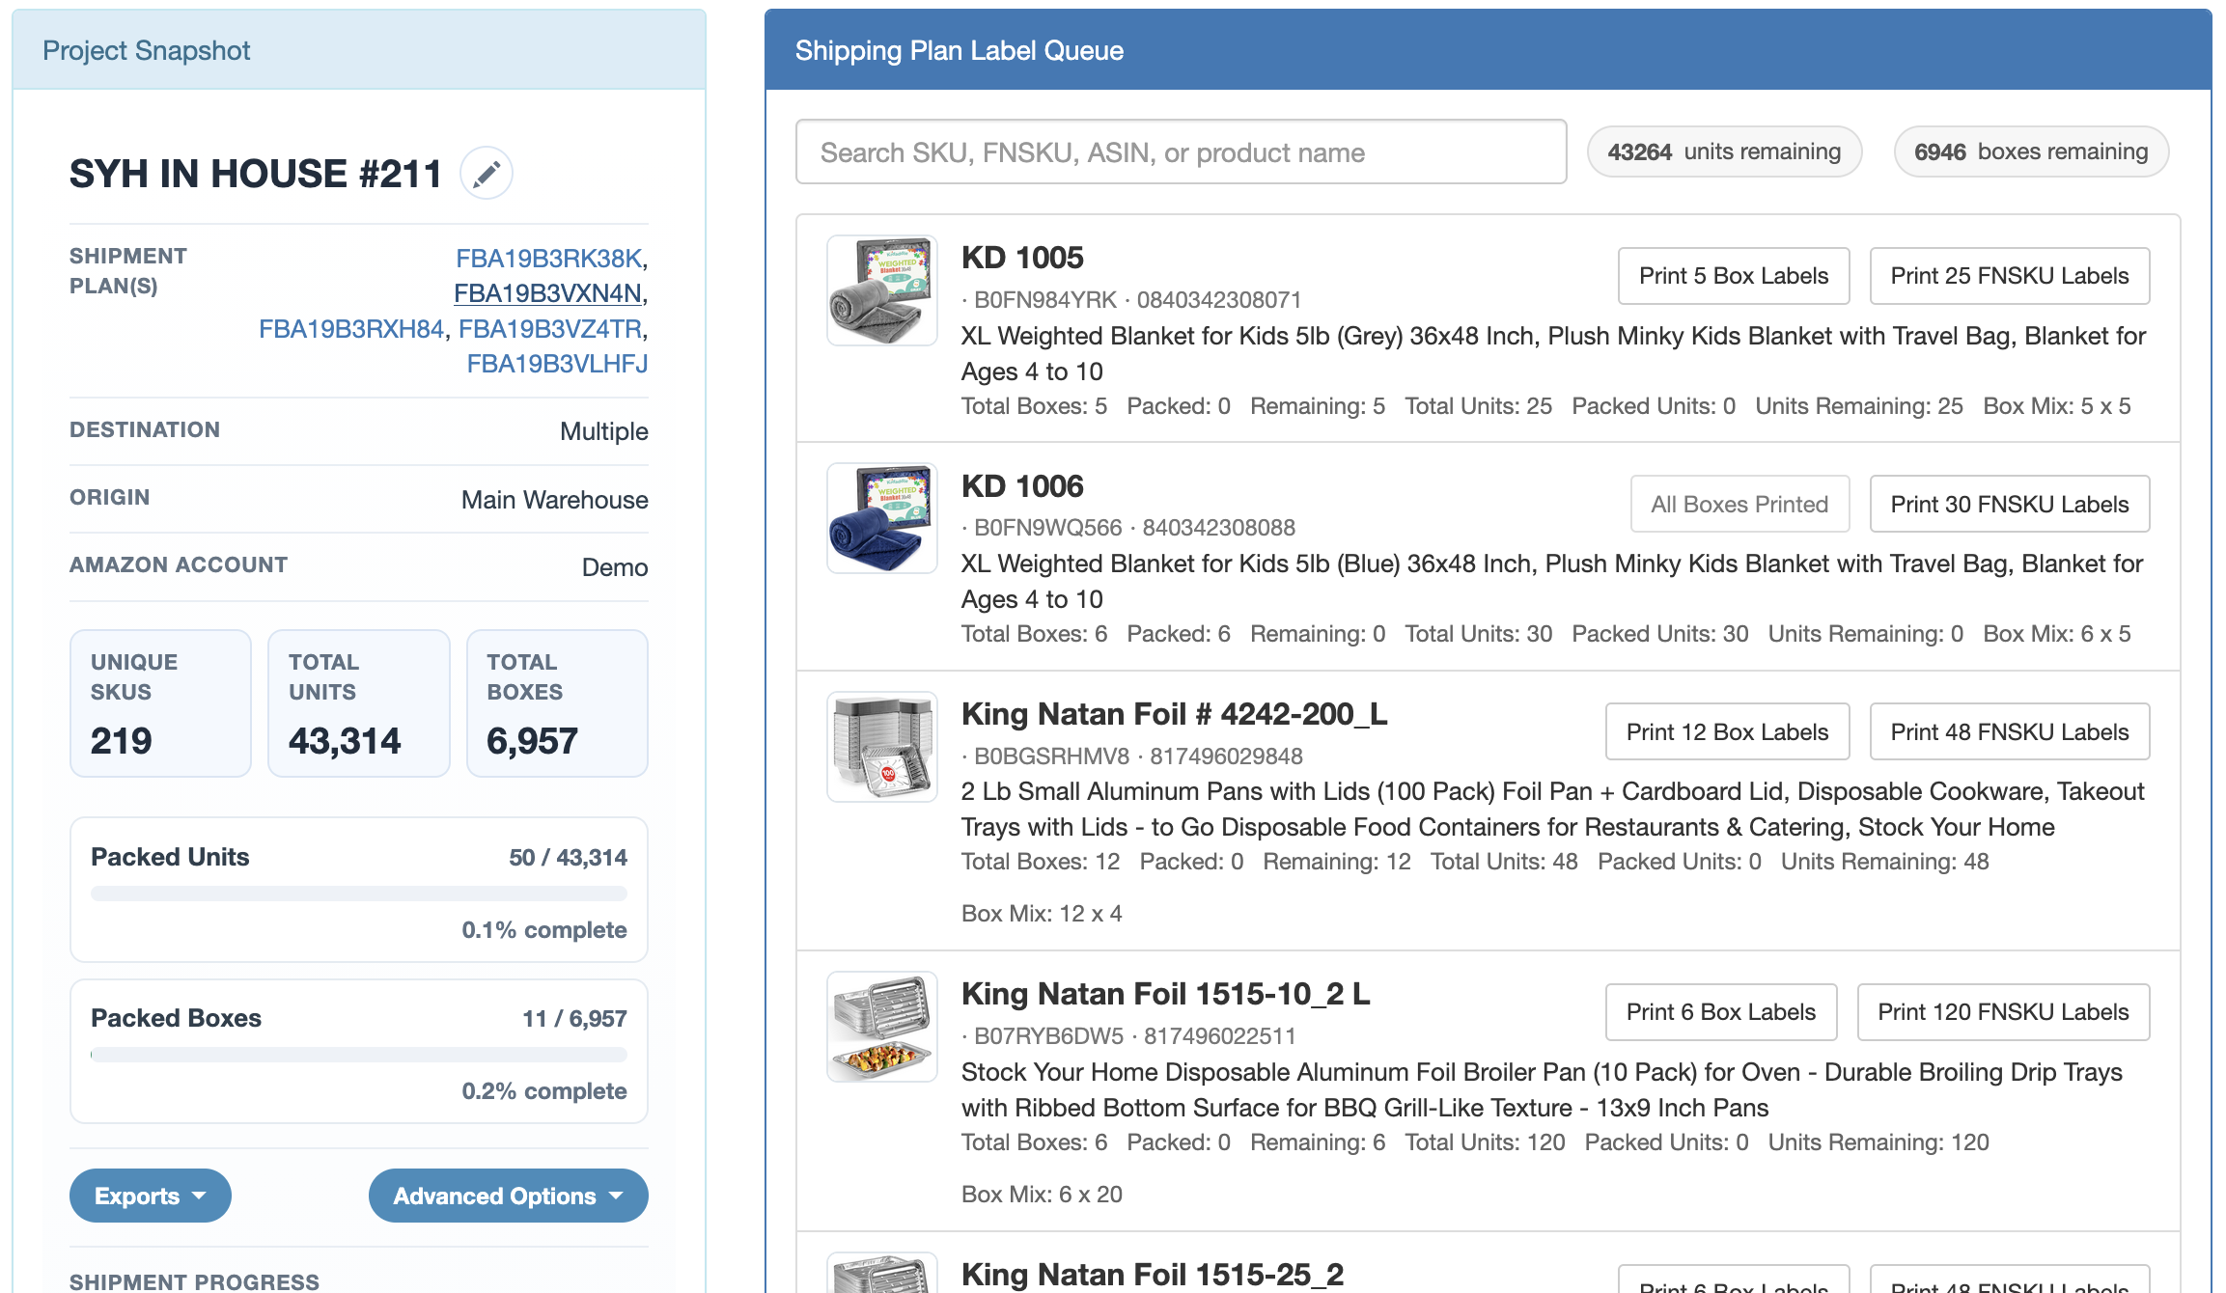Viewport: 2226px width, 1293px height.
Task: Click the Demo Amazon account value
Action: tap(615, 567)
